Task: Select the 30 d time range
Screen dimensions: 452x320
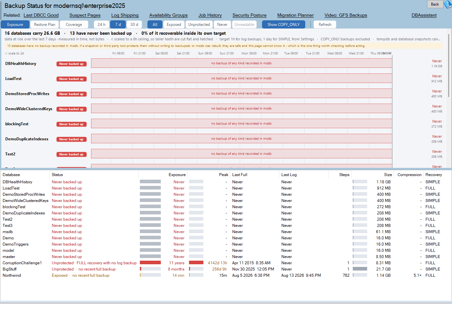Action: pyautogui.click(x=134, y=25)
